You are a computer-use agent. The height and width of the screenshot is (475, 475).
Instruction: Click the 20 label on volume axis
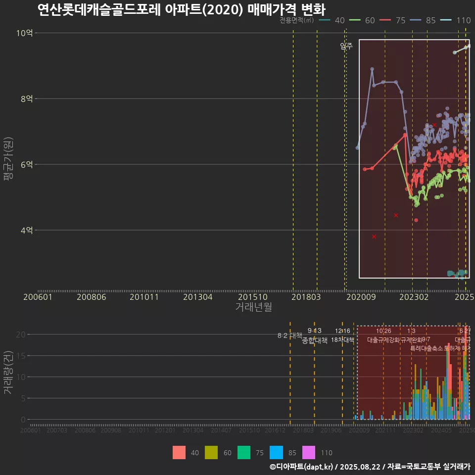tap(21, 334)
